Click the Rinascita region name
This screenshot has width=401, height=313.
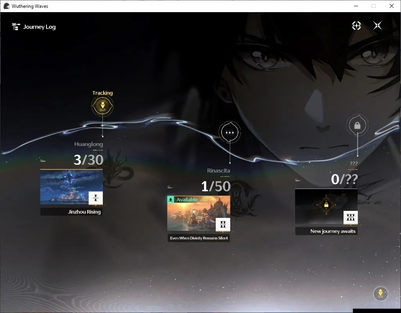(x=218, y=171)
